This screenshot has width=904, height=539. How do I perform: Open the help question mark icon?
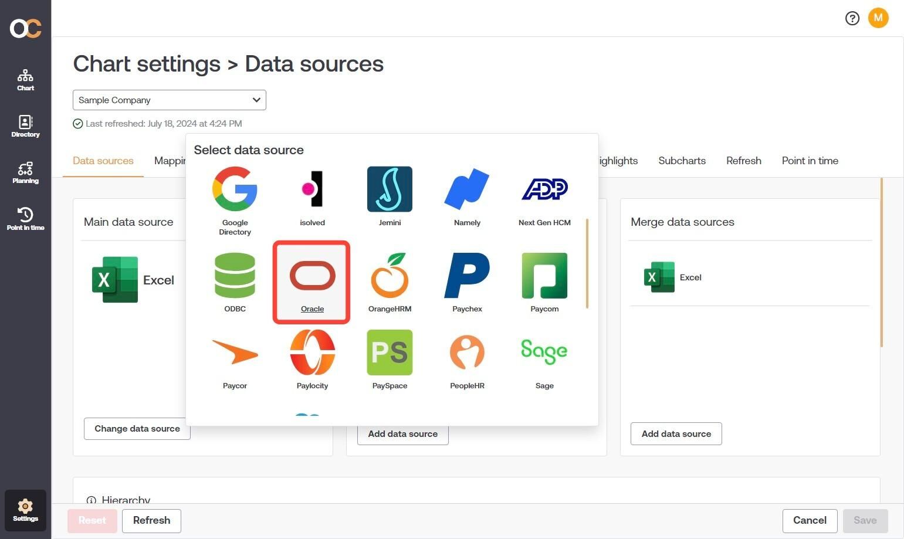pyautogui.click(x=852, y=18)
